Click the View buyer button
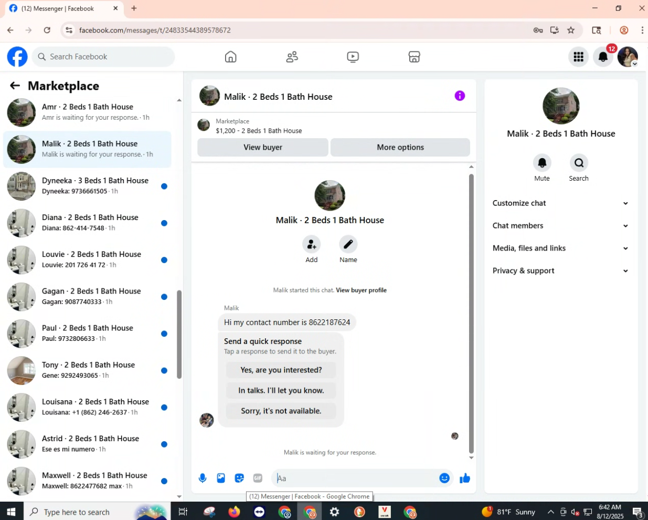The image size is (648, 520). tap(263, 148)
